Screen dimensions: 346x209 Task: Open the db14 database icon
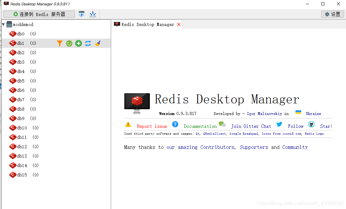(x=13, y=165)
